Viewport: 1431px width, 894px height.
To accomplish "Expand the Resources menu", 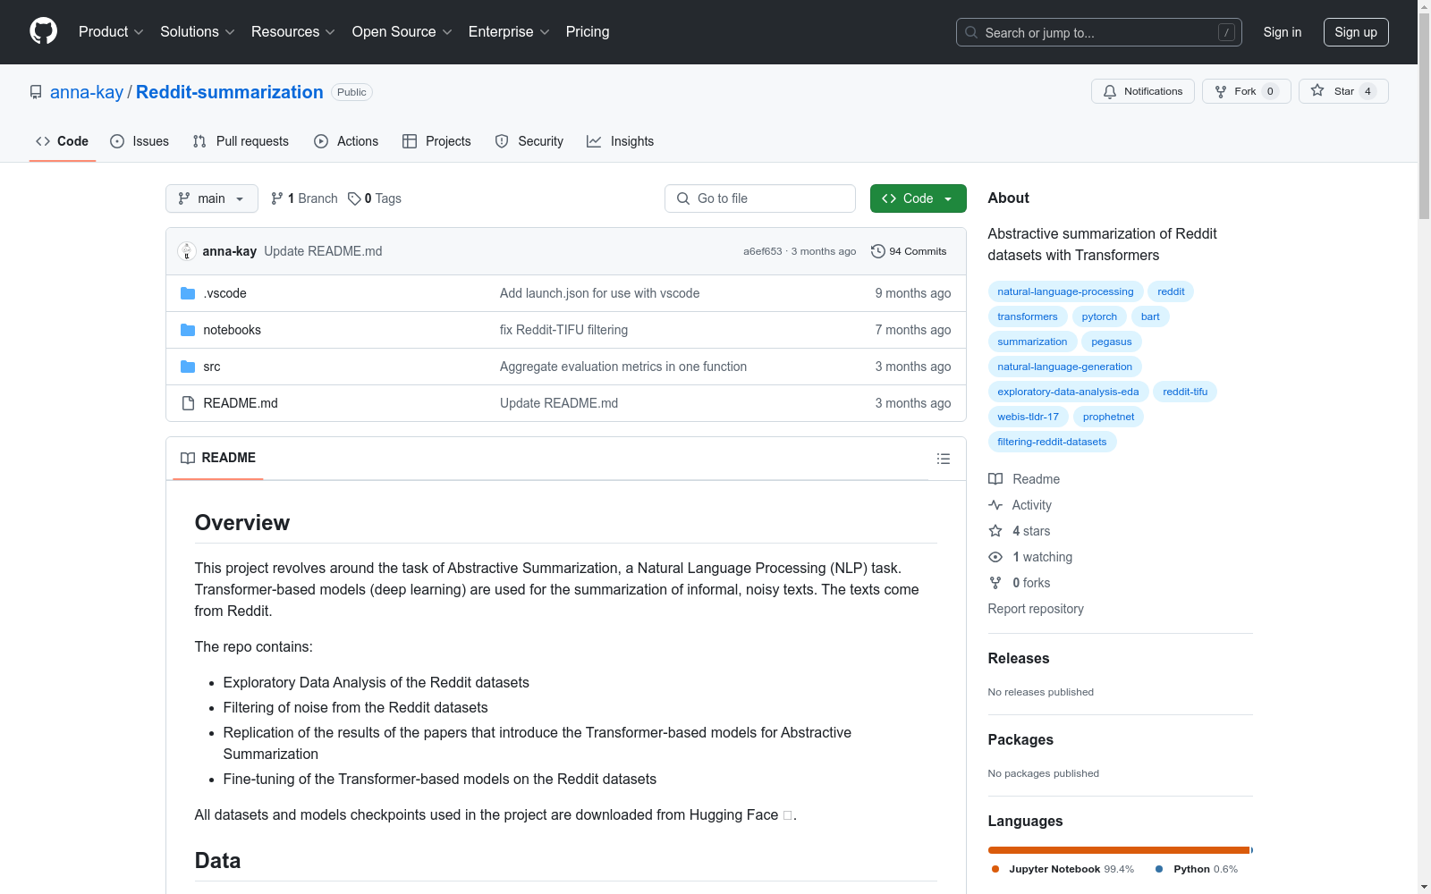I will tap(293, 32).
